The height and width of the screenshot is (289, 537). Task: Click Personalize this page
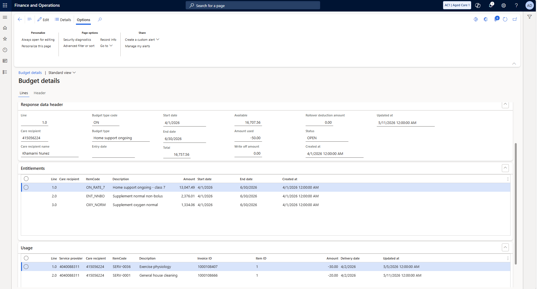tap(36, 46)
